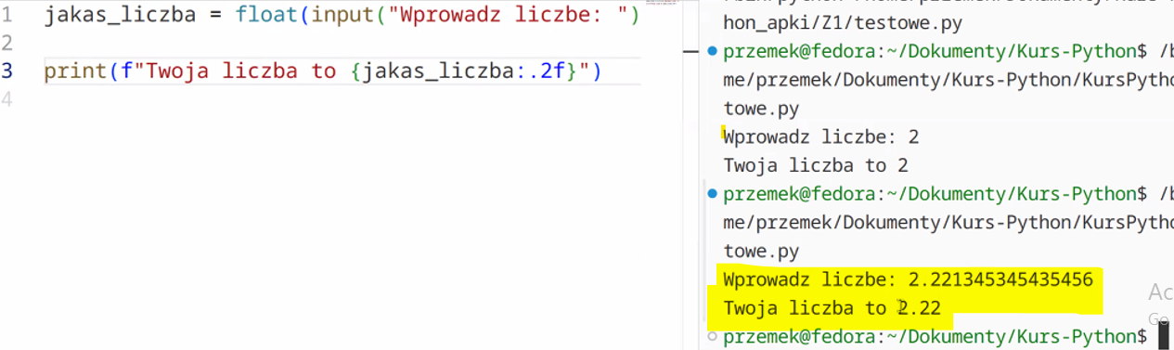The width and height of the screenshot is (1174, 350).
Task: Click line number 2 in gutter
Action: (6, 43)
